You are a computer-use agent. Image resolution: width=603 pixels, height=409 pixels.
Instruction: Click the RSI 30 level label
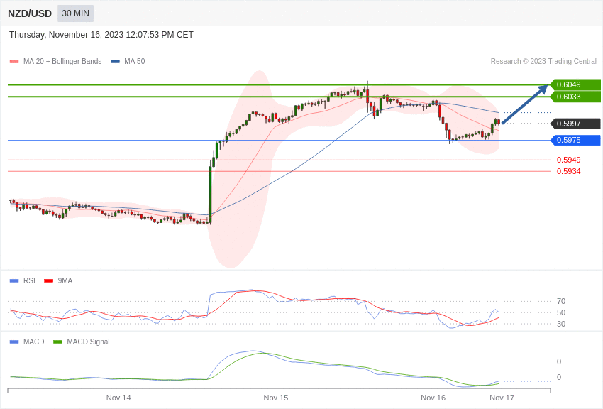(561, 324)
